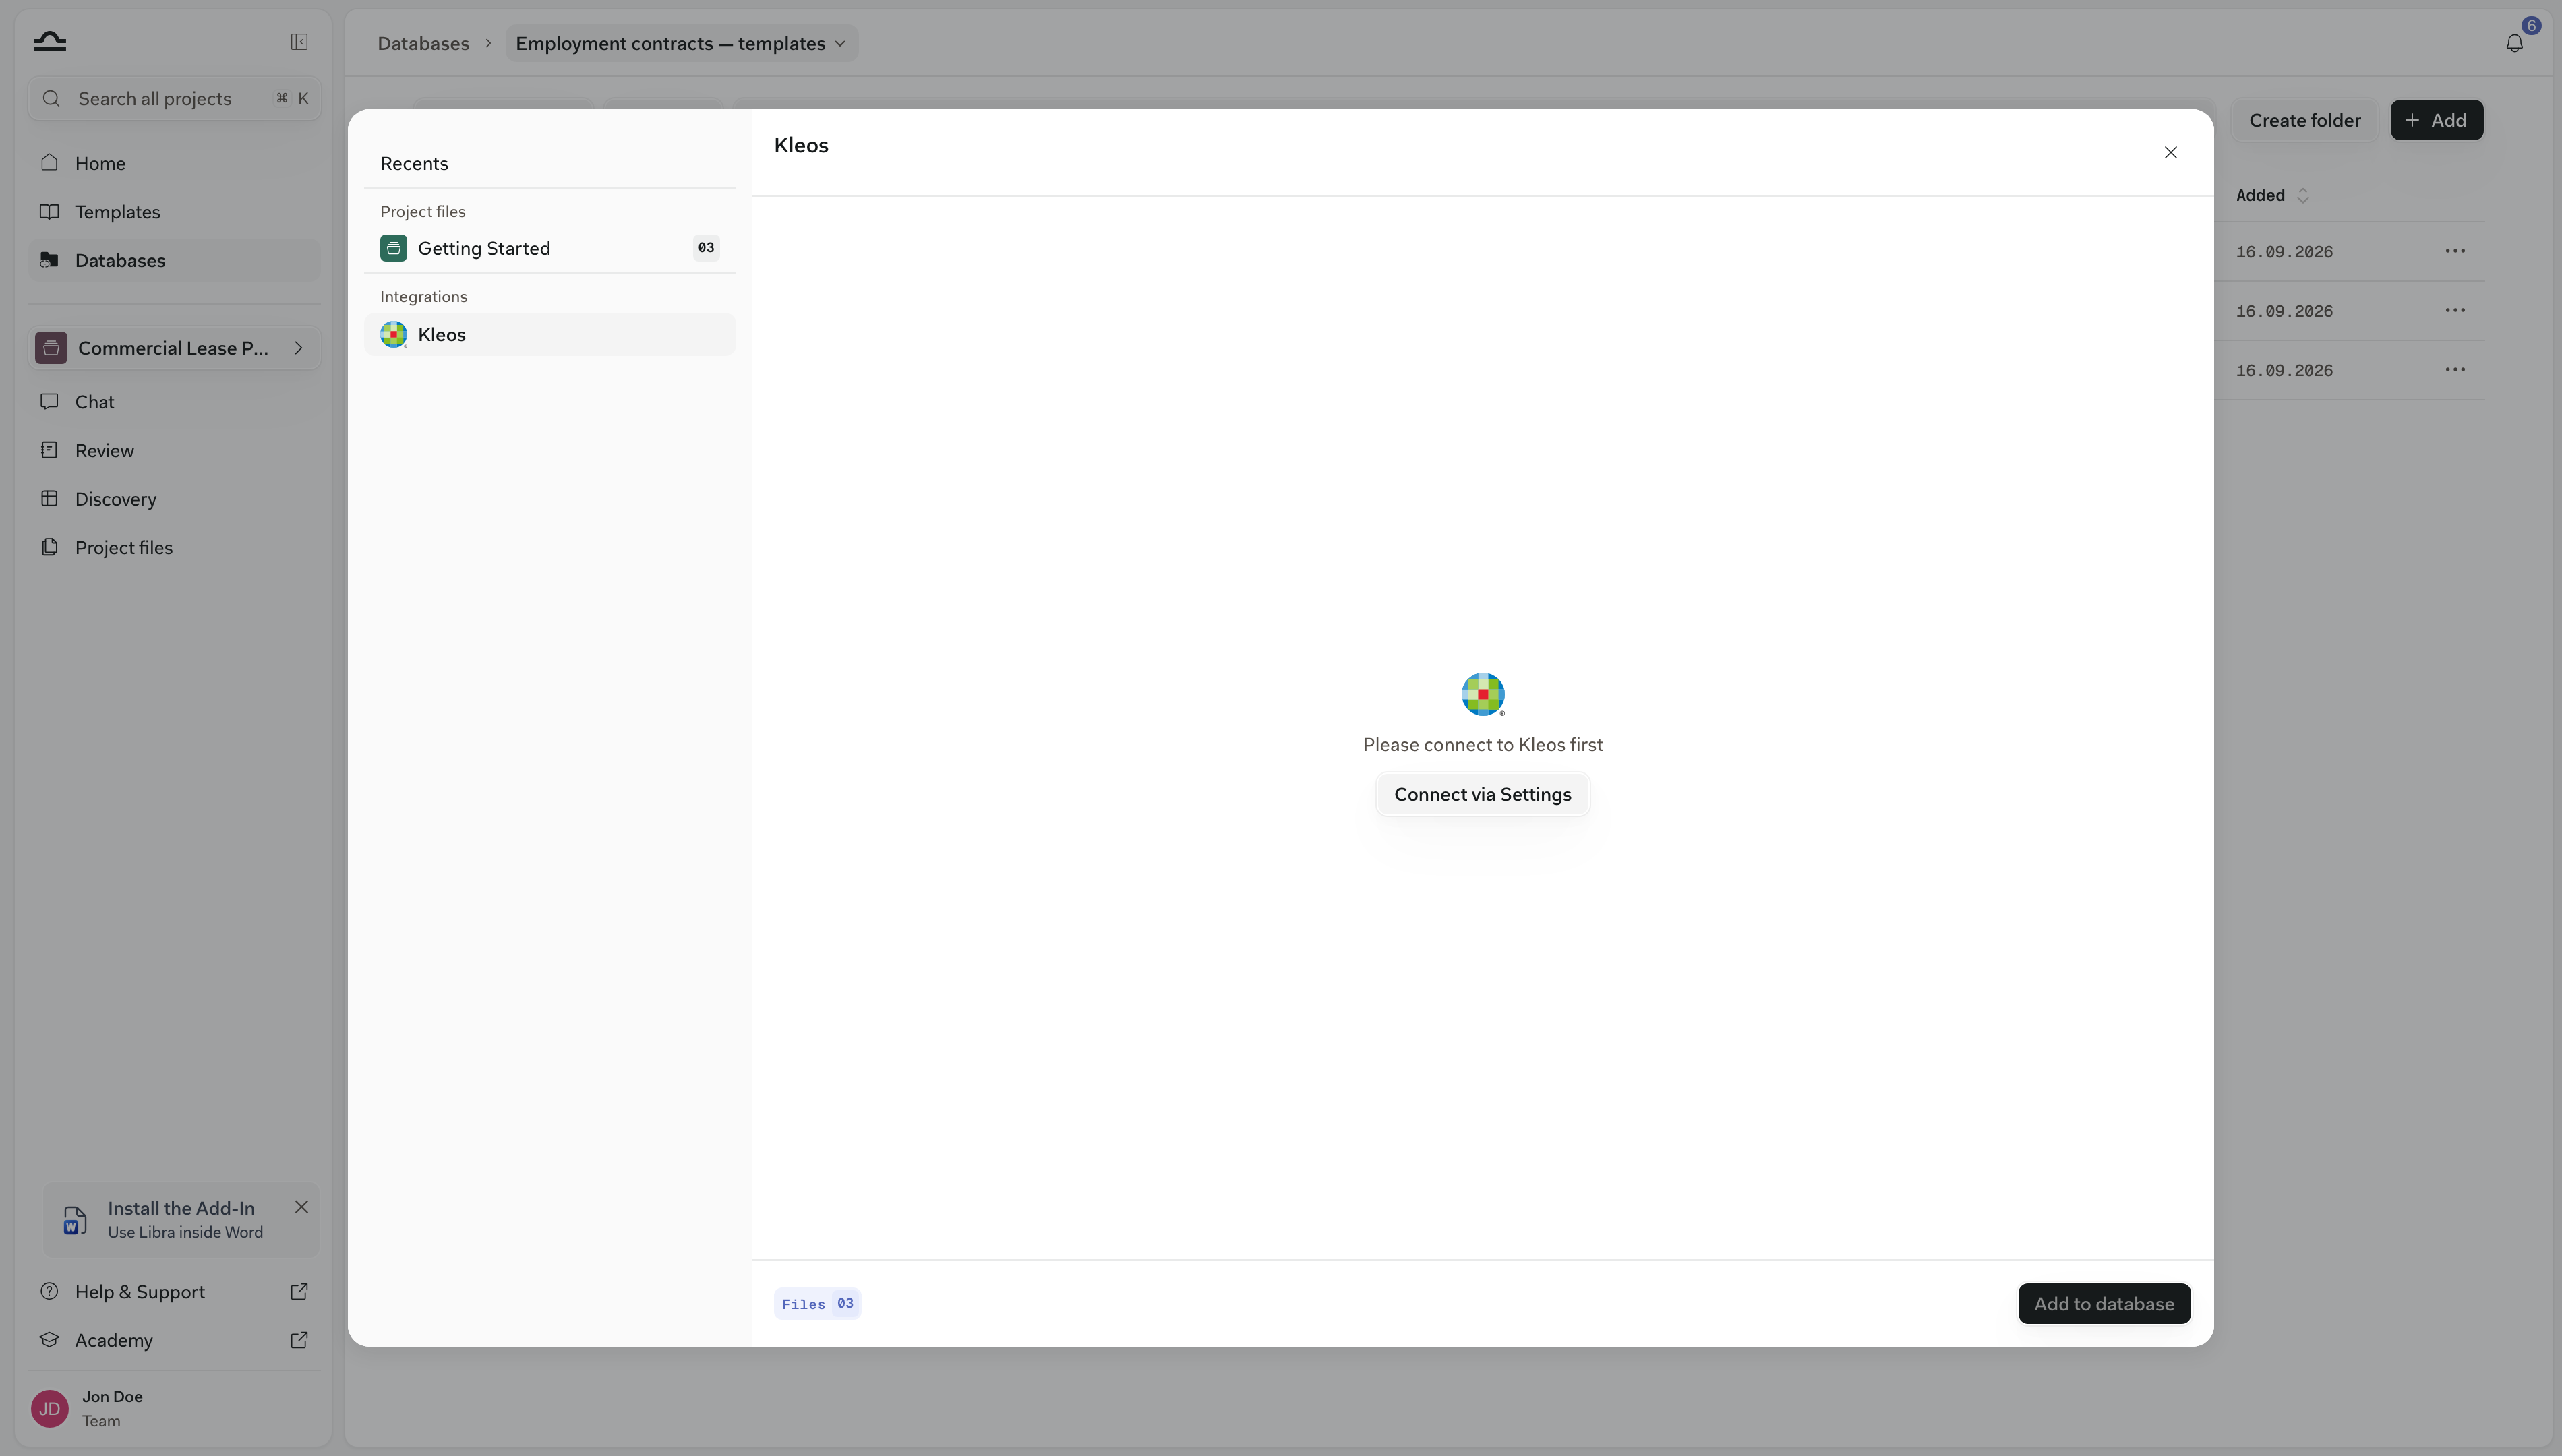Collapse the sidebar panel icon
Image resolution: width=2562 pixels, height=1456 pixels.
[299, 41]
